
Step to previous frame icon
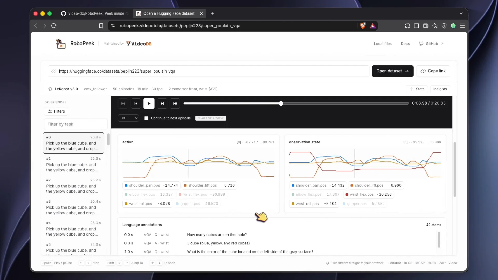pos(136,103)
